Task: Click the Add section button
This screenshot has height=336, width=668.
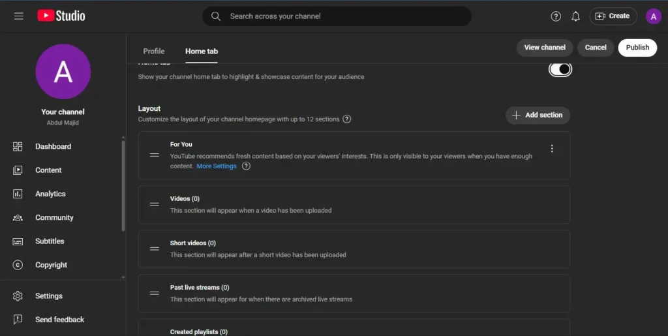Action: pos(538,115)
